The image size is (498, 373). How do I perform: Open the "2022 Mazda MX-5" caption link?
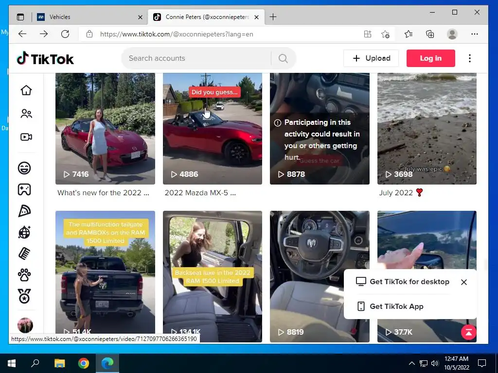point(200,193)
